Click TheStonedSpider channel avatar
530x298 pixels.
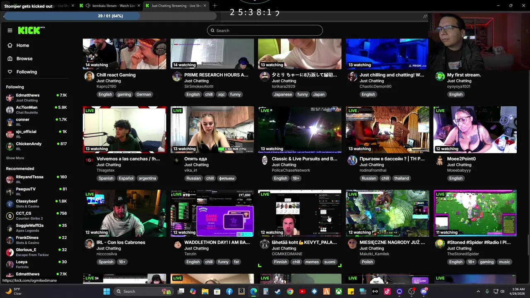point(440,244)
